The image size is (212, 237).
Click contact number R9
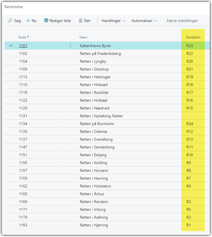coord(189,163)
